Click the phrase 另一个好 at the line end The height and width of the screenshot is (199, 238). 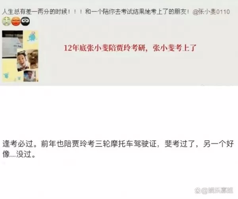218,144
